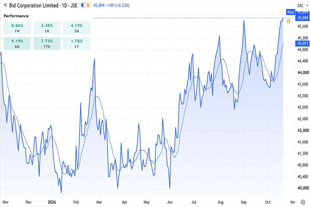Click the 43,200 price scale label
The height and width of the screenshot is (207, 310).
click(303, 96)
